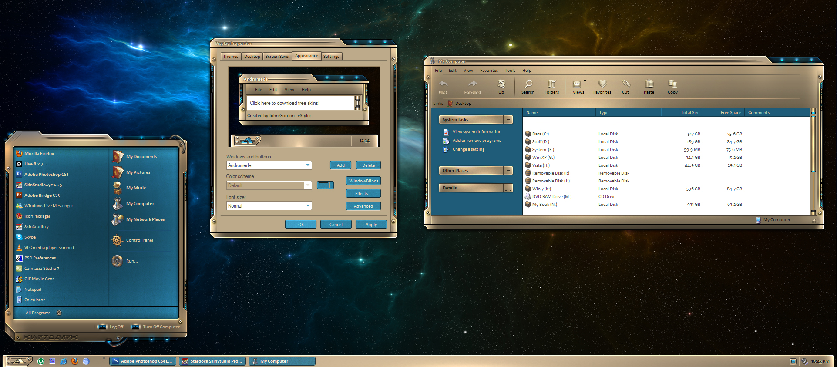This screenshot has width=837, height=367.
Task: Click the Advanced button
Action: pos(363,206)
